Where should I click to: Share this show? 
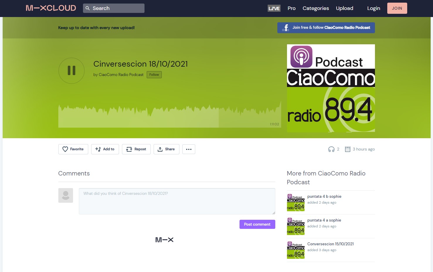(x=167, y=149)
